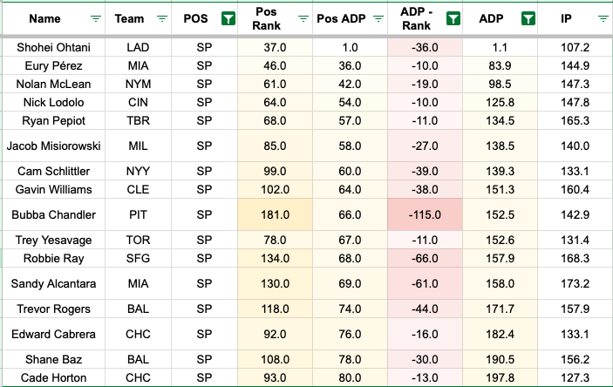The image size is (613, 387).
Task: Open the Pos ADP filter icon
Action: (x=378, y=18)
